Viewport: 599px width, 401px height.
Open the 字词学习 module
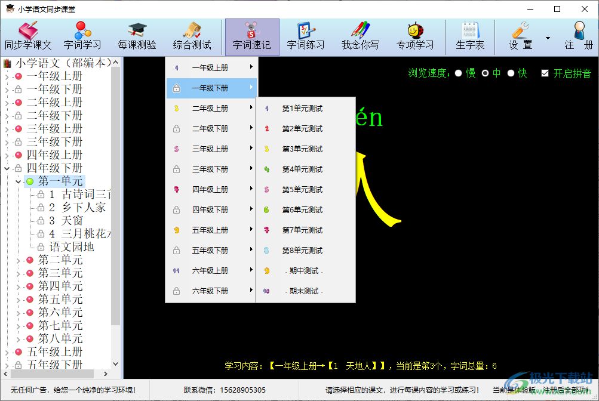click(x=82, y=36)
